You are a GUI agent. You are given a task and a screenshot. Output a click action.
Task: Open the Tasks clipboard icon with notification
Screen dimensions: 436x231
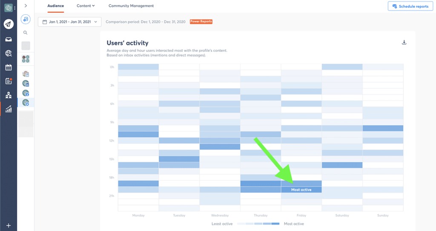pos(9,81)
